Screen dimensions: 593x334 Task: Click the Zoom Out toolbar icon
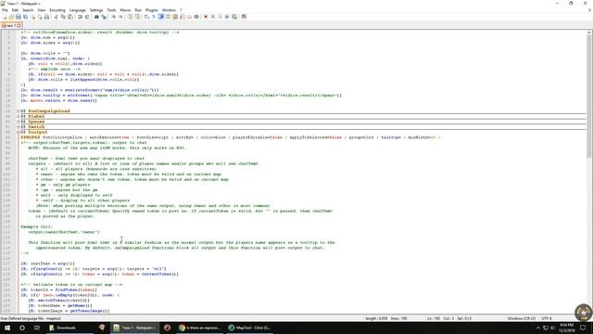120,17
